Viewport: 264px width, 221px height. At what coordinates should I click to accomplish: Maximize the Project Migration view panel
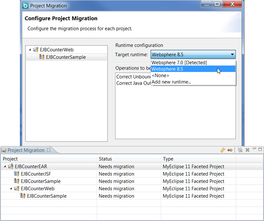(260, 149)
